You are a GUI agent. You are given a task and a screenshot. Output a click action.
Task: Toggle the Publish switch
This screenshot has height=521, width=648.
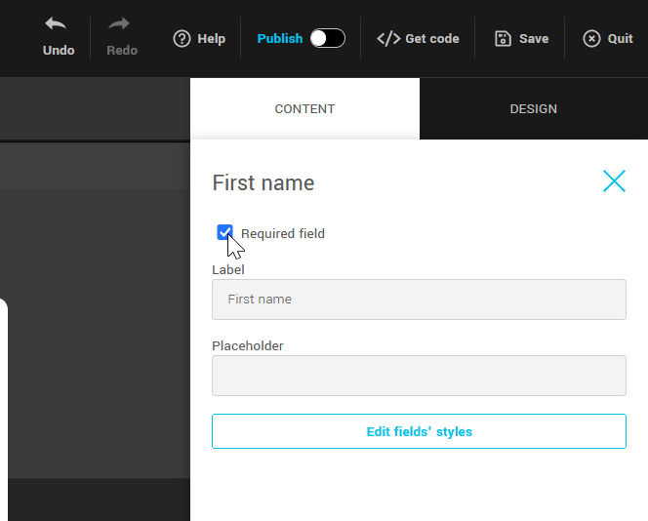[327, 39]
